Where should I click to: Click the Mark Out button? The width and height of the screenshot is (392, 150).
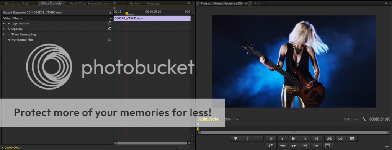pos(258,139)
